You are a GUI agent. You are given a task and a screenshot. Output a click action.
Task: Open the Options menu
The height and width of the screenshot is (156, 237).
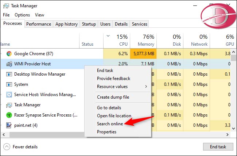tap(22, 15)
